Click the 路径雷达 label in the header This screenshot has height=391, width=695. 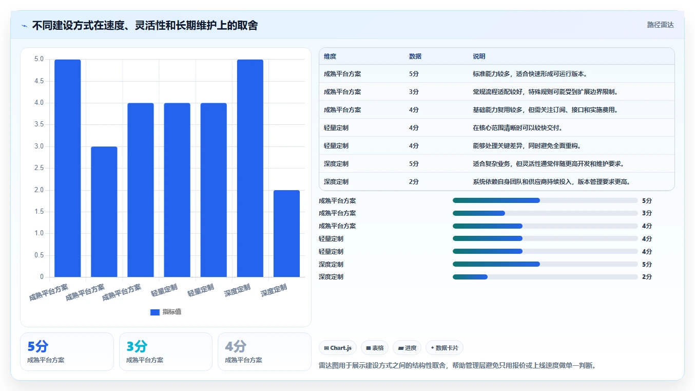660,25
